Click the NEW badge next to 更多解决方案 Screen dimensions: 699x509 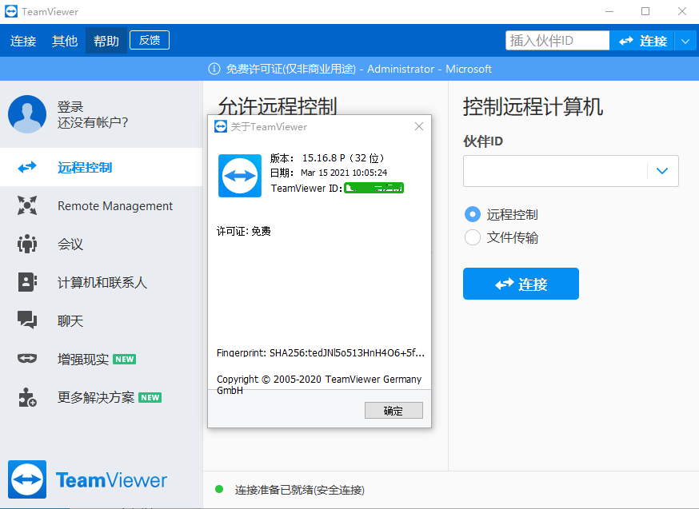pos(150,397)
